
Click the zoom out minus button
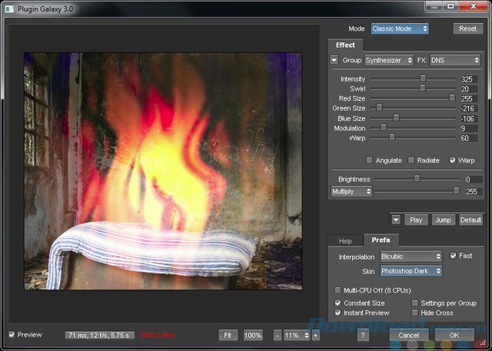(278, 336)
